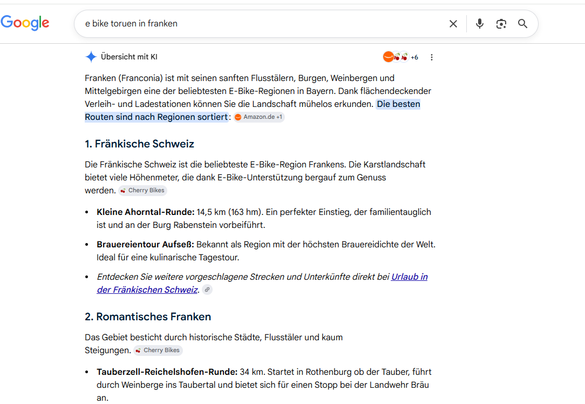Click the Übersicht mit KI label
Screen dimensions: 585x404
click(129, 57)
